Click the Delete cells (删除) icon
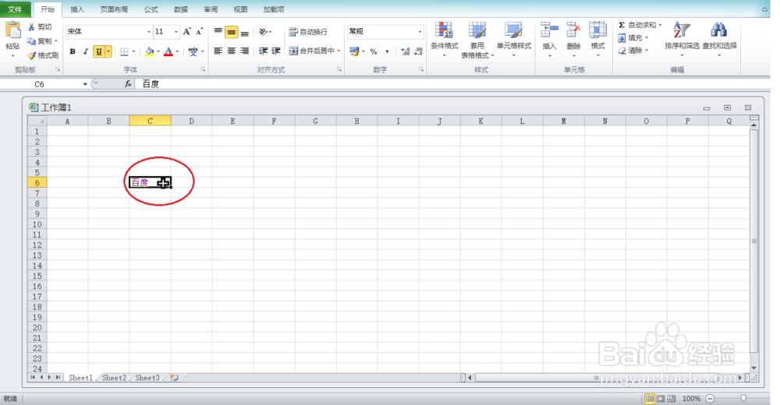The image size is (780, 405). (x=573, y=30)
